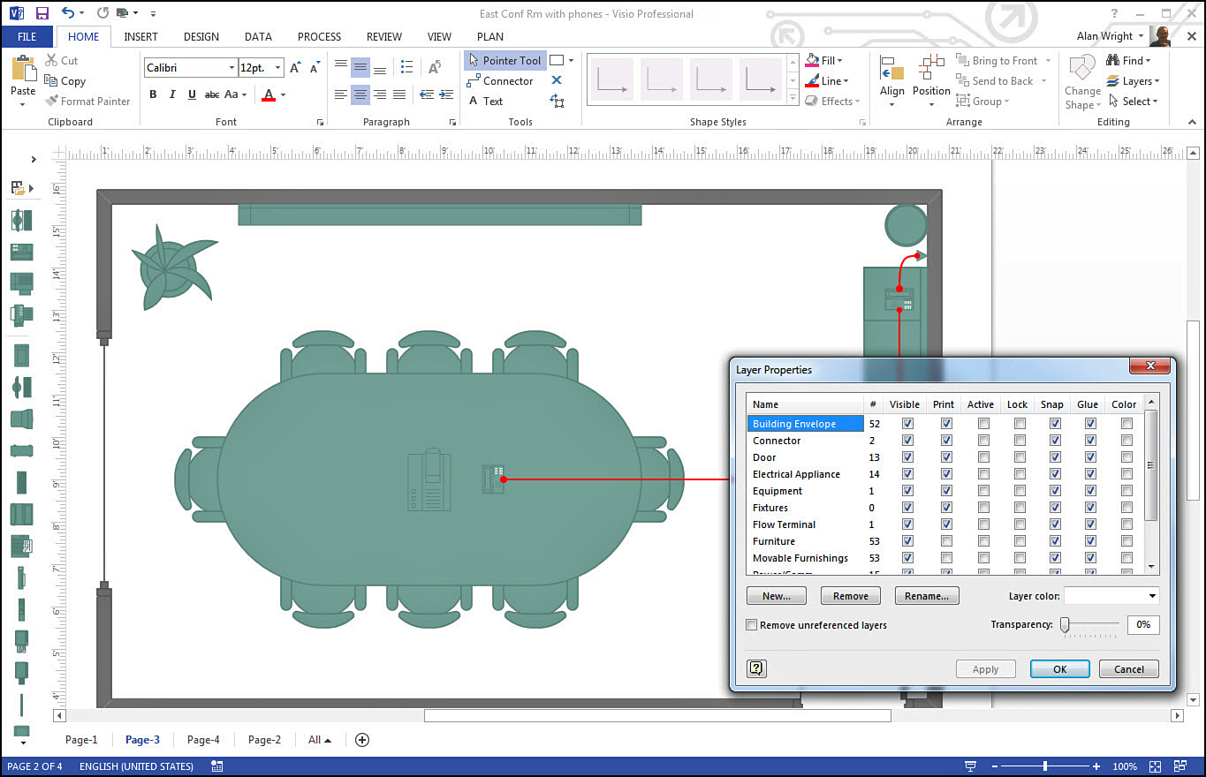Click the Connection Point X icon
Screen dimensions: 1206x777
click(557, 80)
